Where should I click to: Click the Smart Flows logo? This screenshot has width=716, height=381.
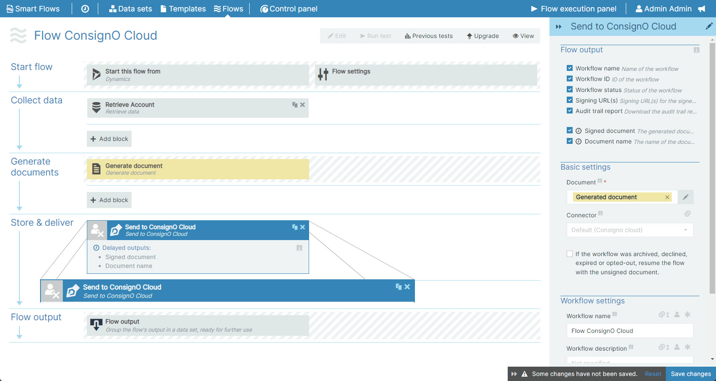[x=33, y=9]
